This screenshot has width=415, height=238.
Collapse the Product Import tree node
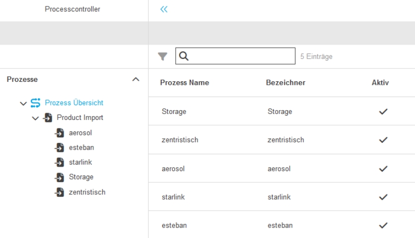35,118
